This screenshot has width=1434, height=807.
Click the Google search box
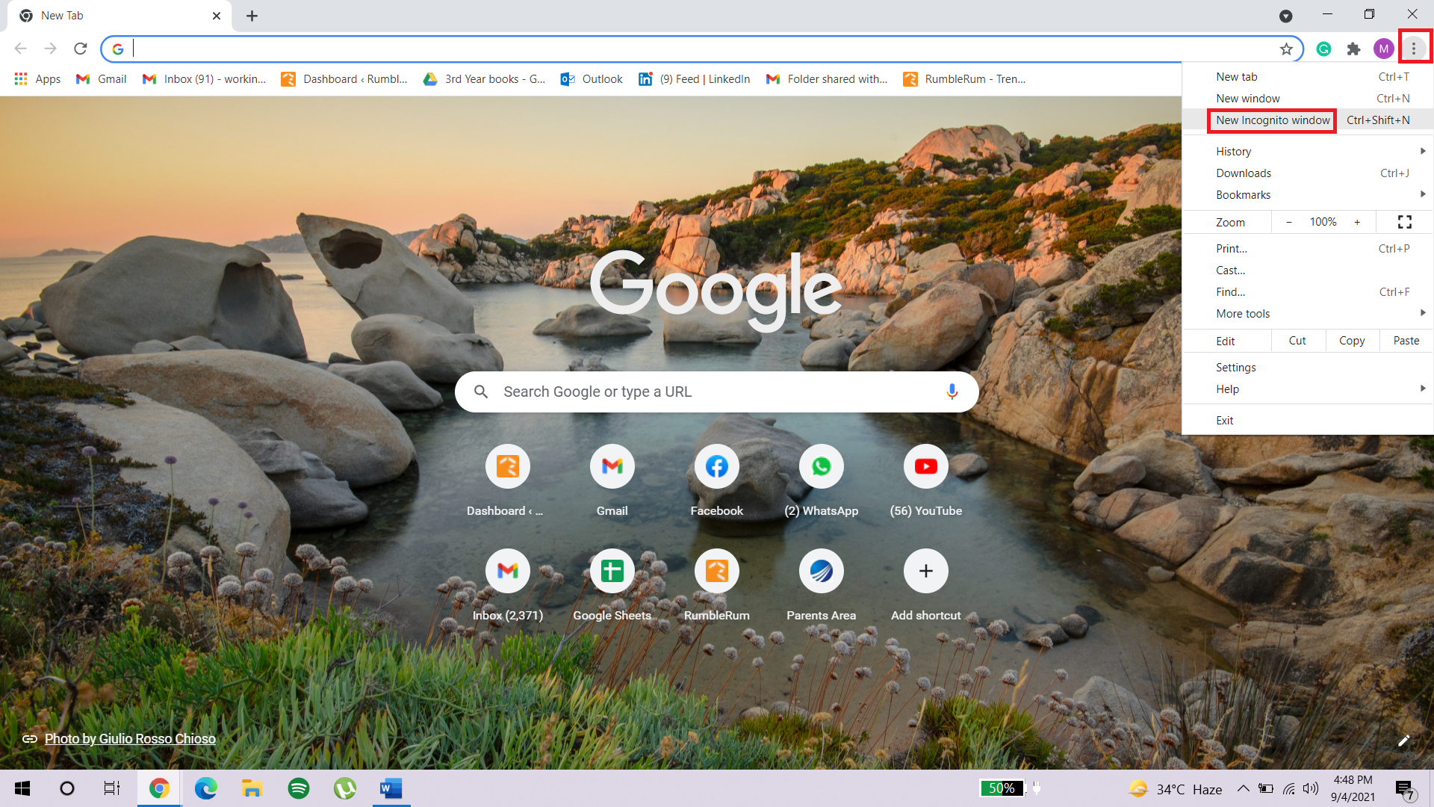click(716, 392)
